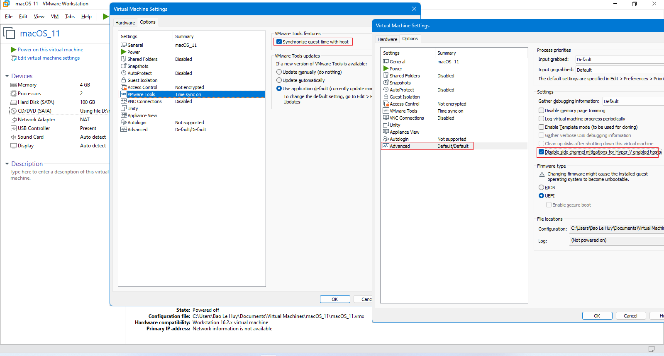Click the Power play icon in right dialog
Image resolution: width=664 pixels, height=356 pixels.
(x=386, y=68)
